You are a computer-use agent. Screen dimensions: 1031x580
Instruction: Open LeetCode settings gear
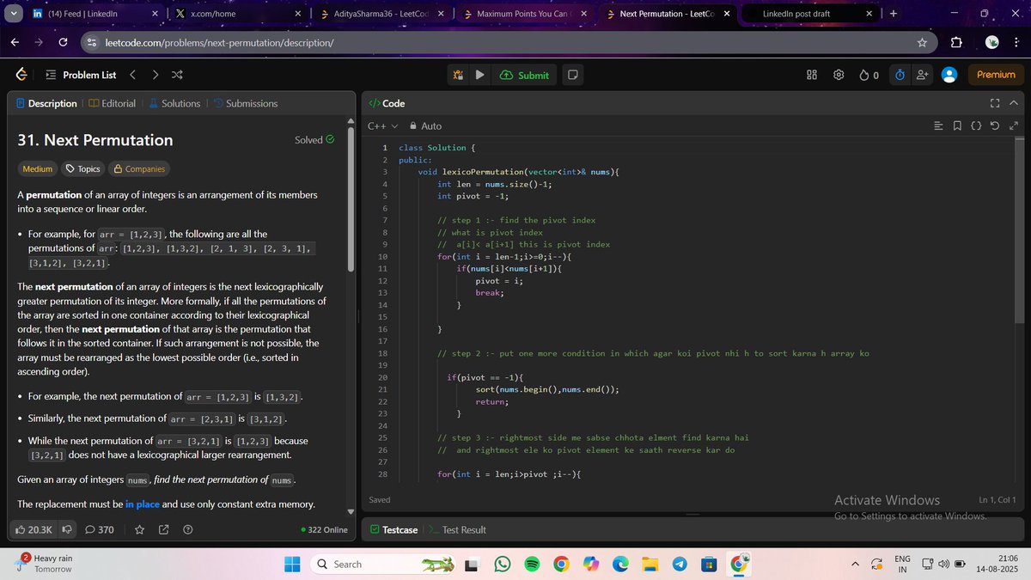coord(839,75)
